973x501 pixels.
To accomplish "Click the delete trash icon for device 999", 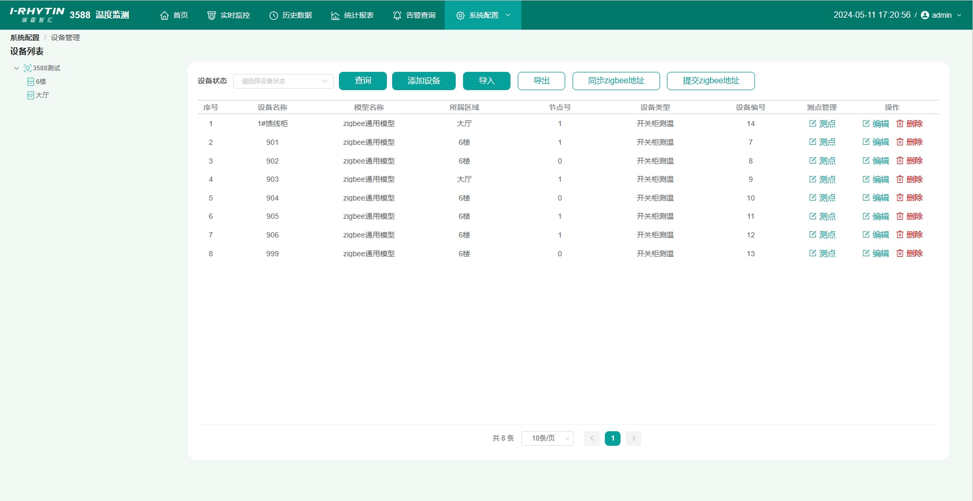I will [900, 254].
